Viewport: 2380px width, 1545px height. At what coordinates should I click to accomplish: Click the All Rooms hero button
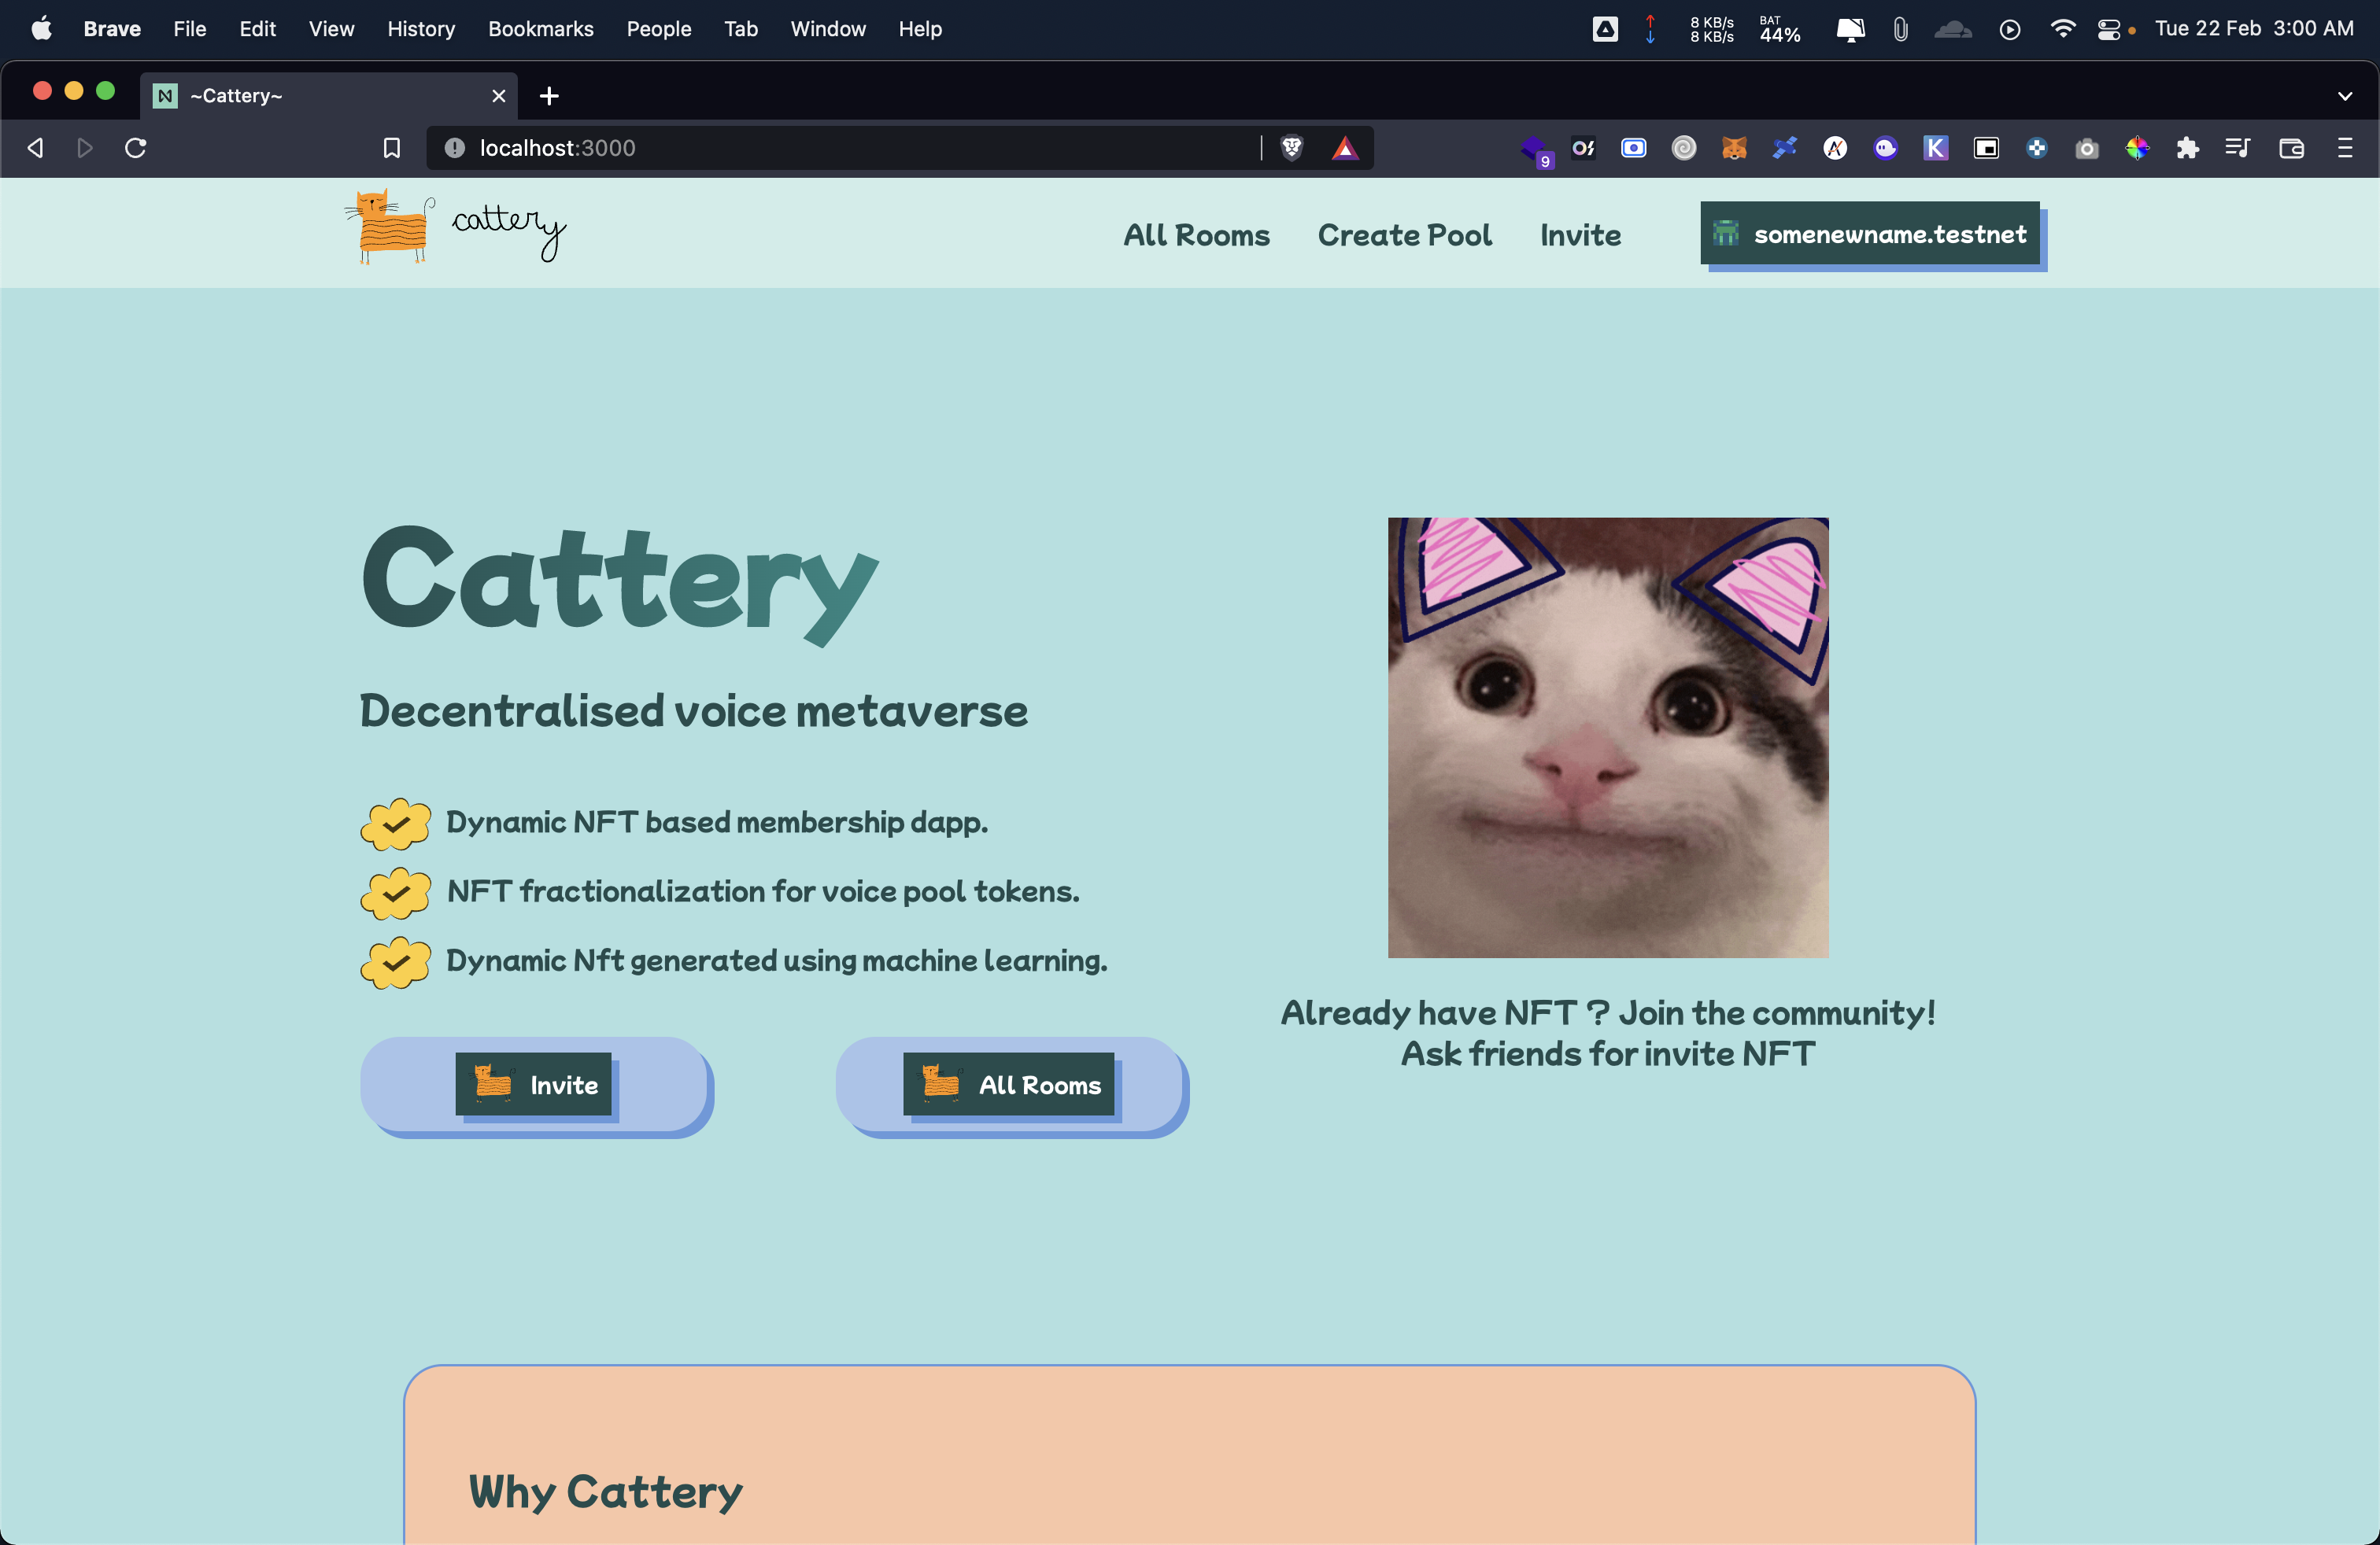coord(1009,1084)
